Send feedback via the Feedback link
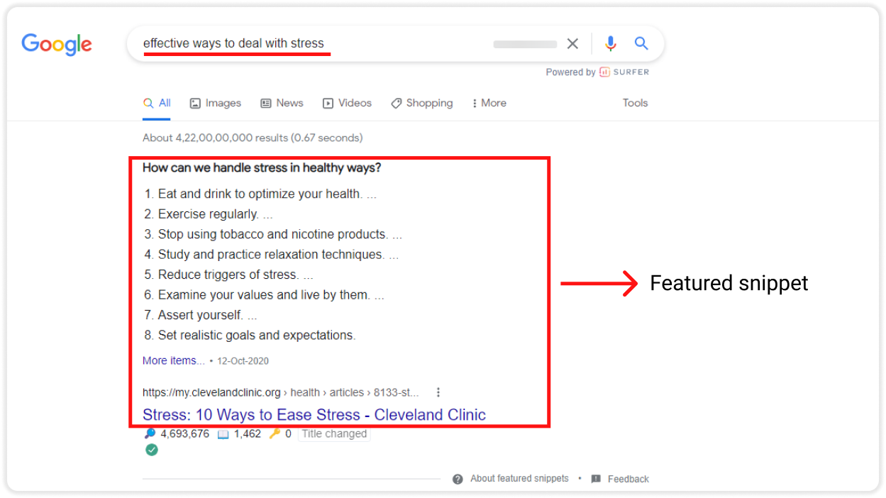This screenshot has width=886, height=498. click(x=628, y=479)
